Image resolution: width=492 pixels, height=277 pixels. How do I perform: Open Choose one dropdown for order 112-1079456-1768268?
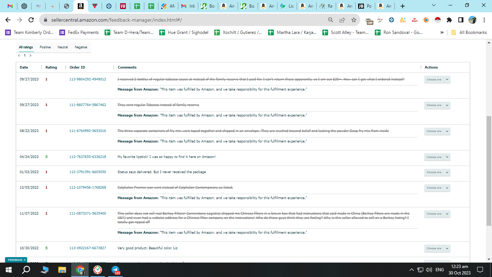coord(437,188)
